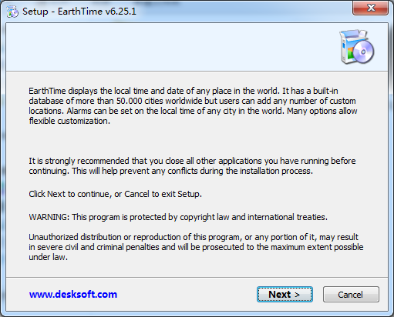Cancel the EarthTime setup
This screenshot has height=317, width=394.
351,295
